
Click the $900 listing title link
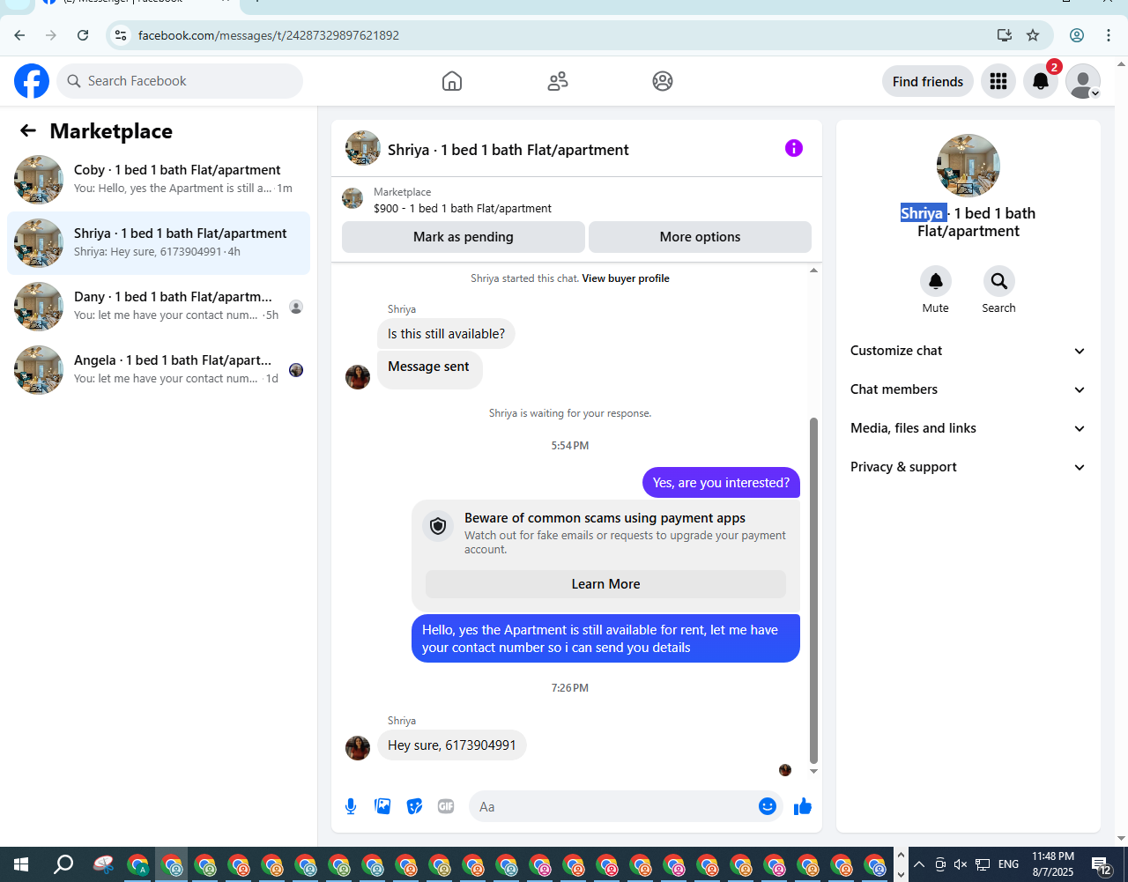tap(463, 209)
